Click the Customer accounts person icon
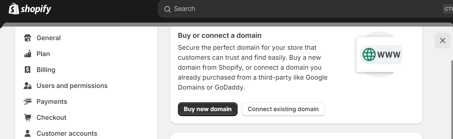This screenshot has width=453, height=139. tap(28, 133)
